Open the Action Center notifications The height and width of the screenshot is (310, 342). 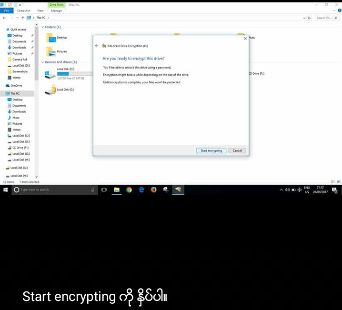pos(334,190)
